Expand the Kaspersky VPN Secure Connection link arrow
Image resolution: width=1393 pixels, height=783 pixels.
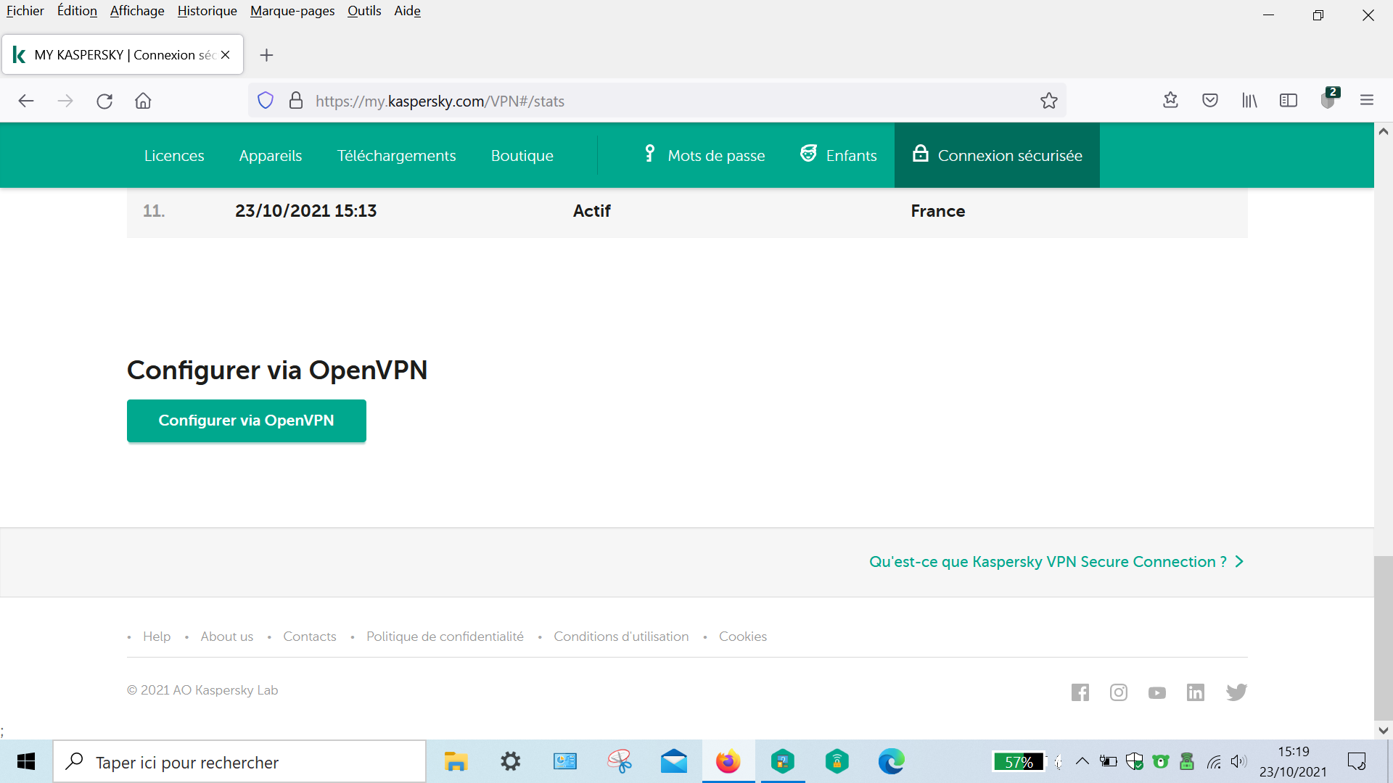click(1239, 562)
